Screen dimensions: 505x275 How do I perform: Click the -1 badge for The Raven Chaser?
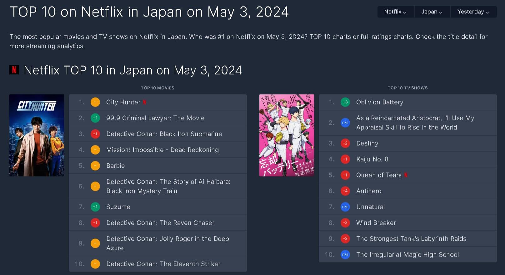95,223
